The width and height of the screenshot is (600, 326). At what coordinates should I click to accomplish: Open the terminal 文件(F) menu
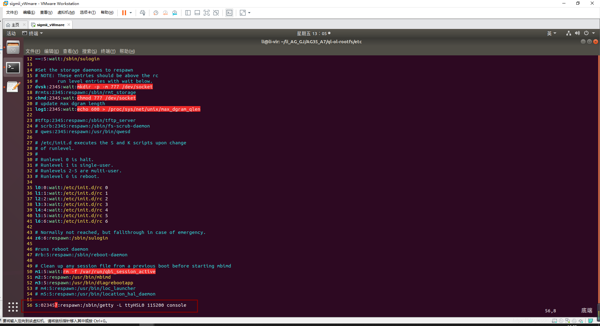point(33,51)
